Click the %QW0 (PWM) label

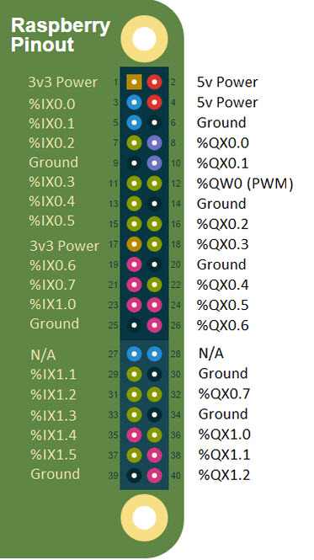click(x=245, y=184)
